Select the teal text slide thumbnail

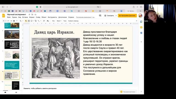tap(12, 65)
